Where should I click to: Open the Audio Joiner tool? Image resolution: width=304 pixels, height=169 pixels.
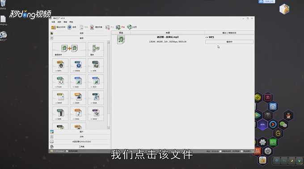(x=69, y=49)
